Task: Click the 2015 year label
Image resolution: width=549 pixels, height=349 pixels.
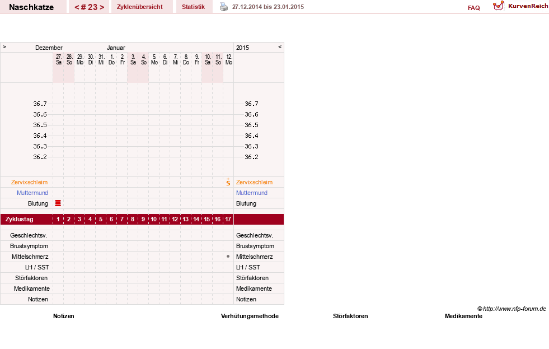Action: (243, 48)
